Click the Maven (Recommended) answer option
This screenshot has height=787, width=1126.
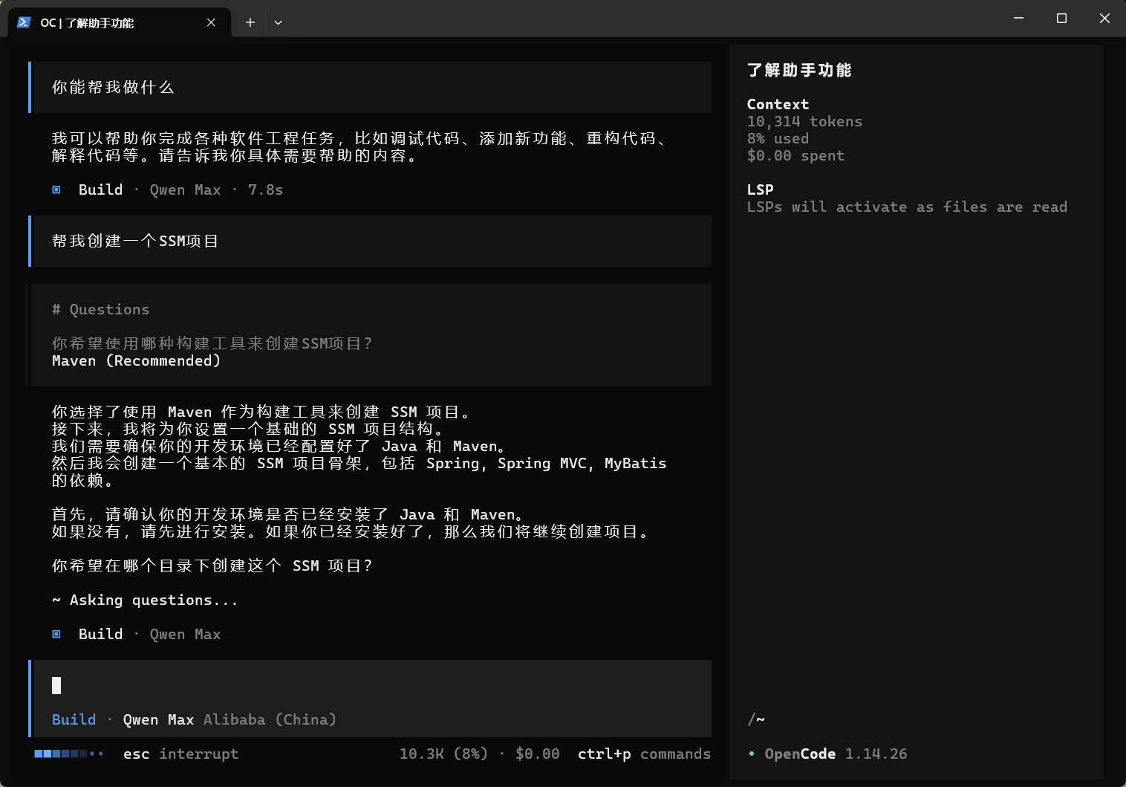pos(137,360)
